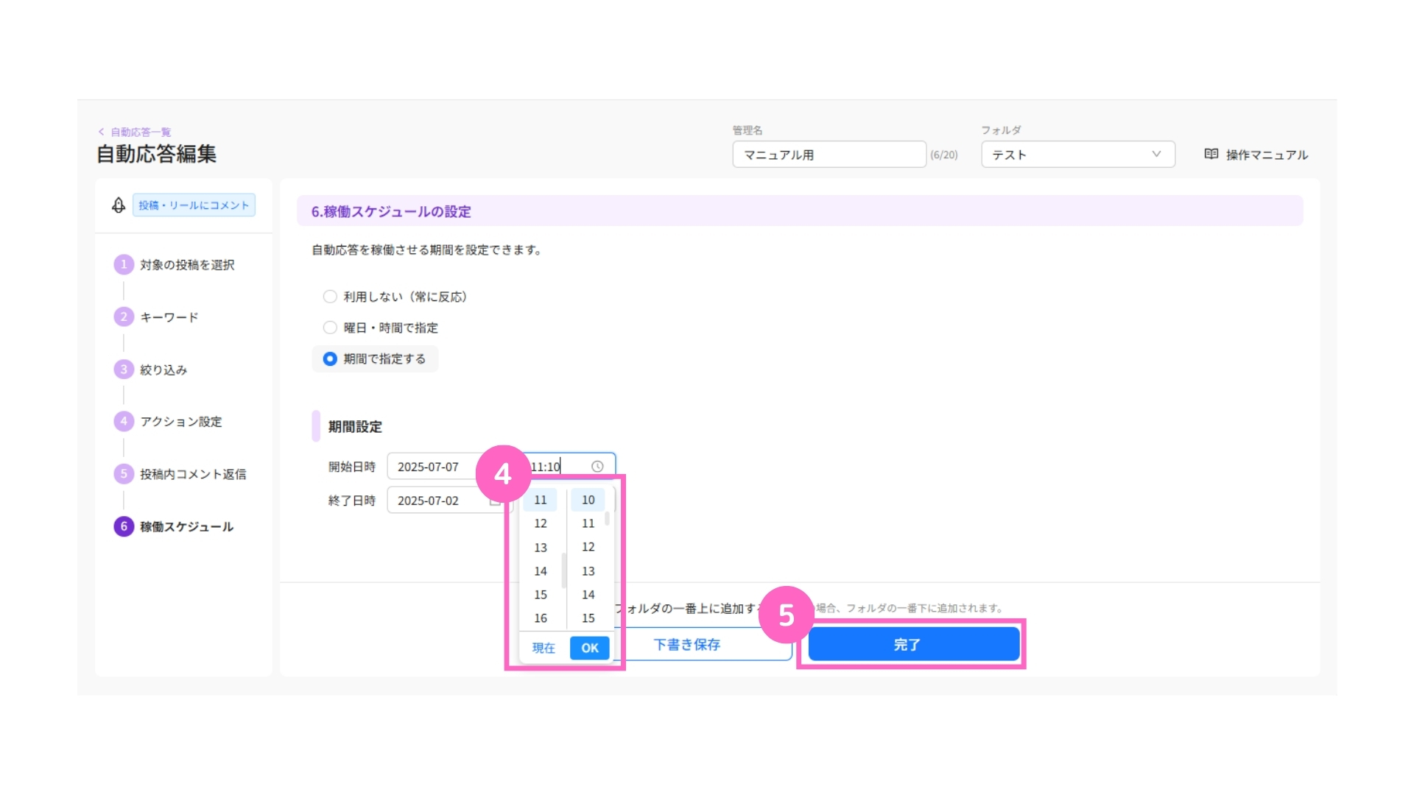
Task: Click the back chevron beside 自動応答一覧
Action: [x=102, y=132]
